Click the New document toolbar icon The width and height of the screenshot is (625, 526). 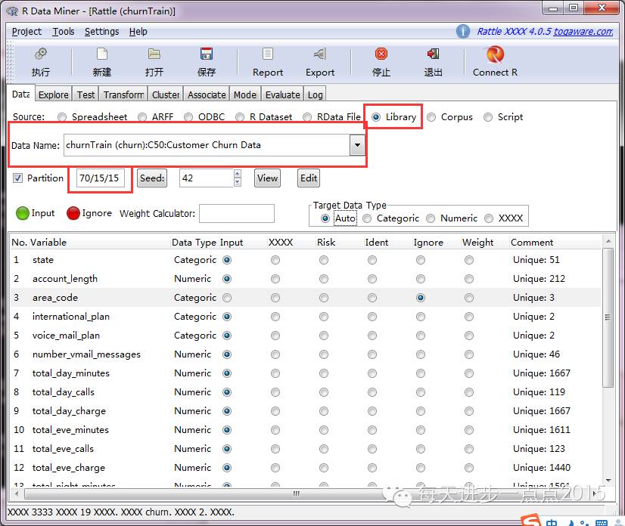point(101,54)
